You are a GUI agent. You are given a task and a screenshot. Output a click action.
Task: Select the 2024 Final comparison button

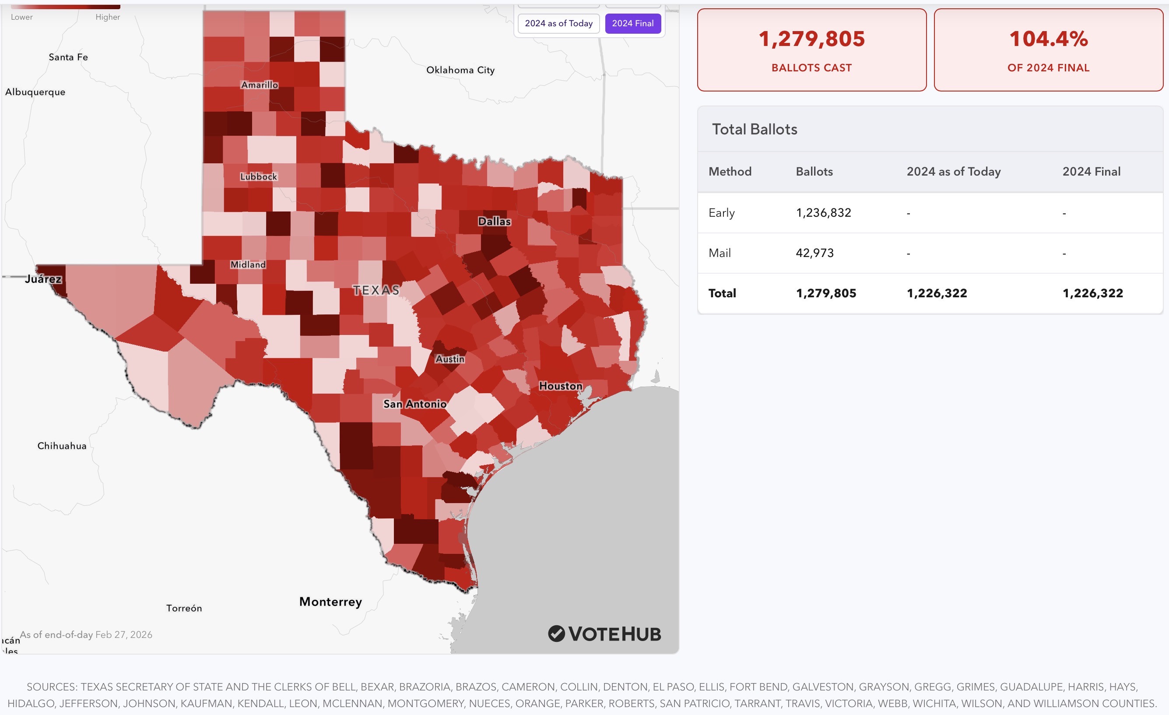[x=632, y=23]
